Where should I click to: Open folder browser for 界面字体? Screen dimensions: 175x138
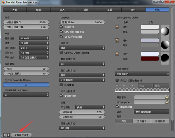167,97
